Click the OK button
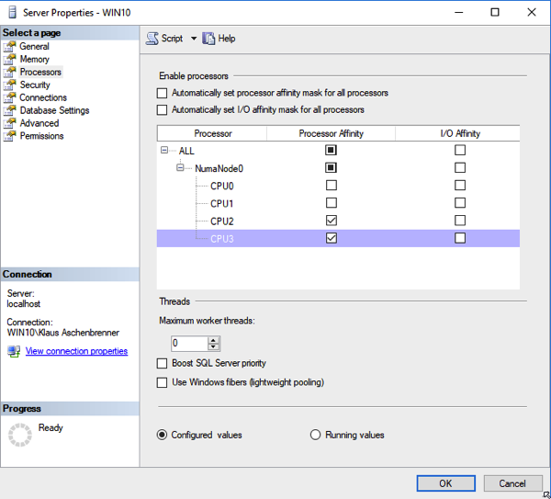The image size is (551, 499). (445, 483)
